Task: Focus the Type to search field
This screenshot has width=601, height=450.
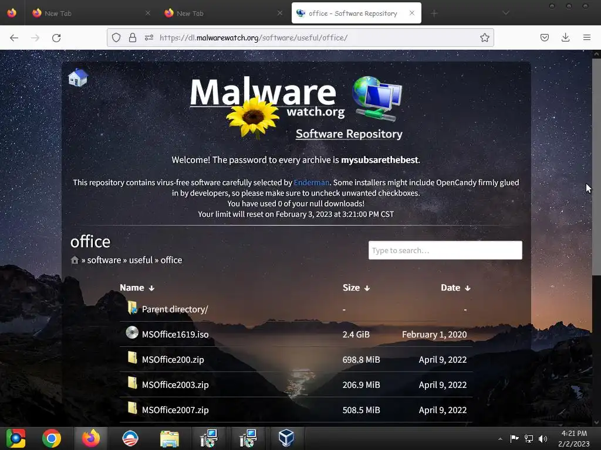Action: click(445, 250)
